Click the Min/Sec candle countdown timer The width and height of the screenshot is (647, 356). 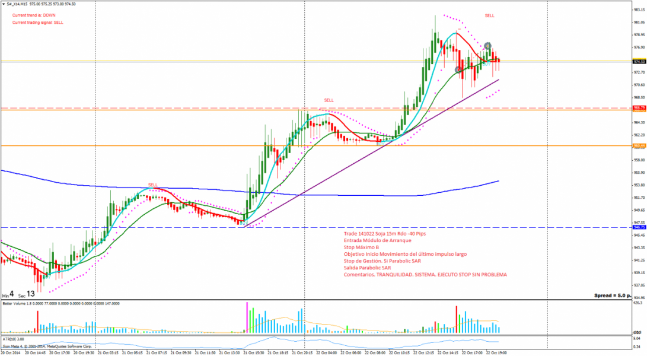pyautogui.click(x=18, y=294)
